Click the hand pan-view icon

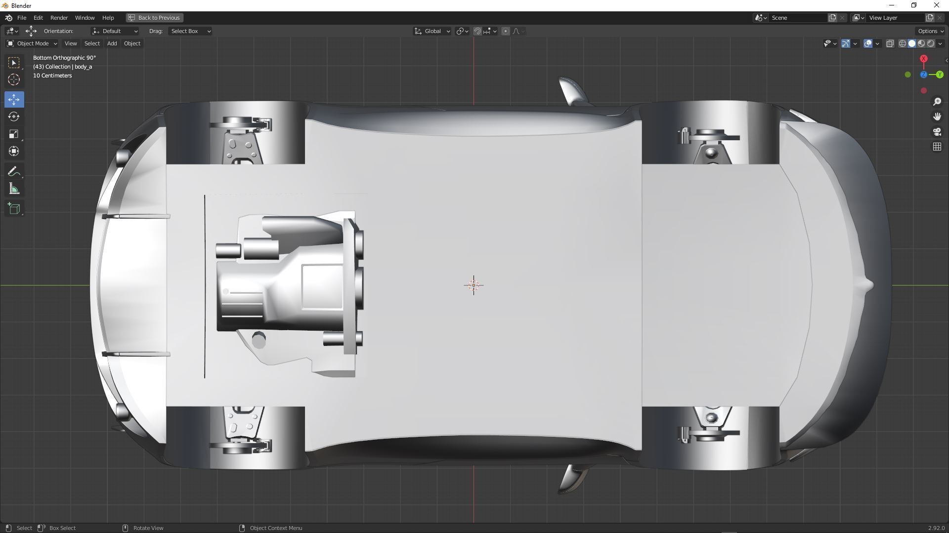[x=937, y=116]
